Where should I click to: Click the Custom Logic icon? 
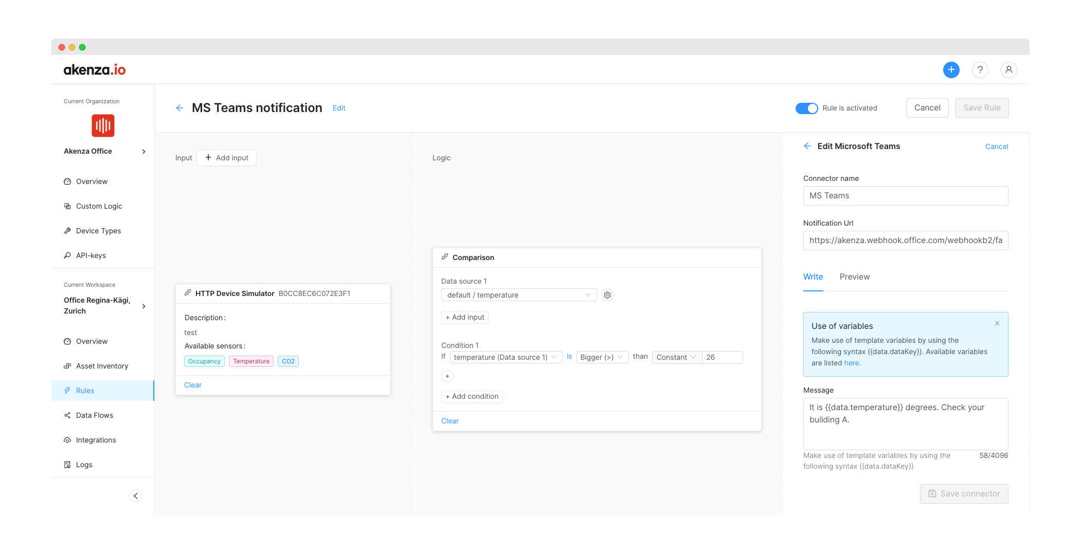click(x=67, y=206)
